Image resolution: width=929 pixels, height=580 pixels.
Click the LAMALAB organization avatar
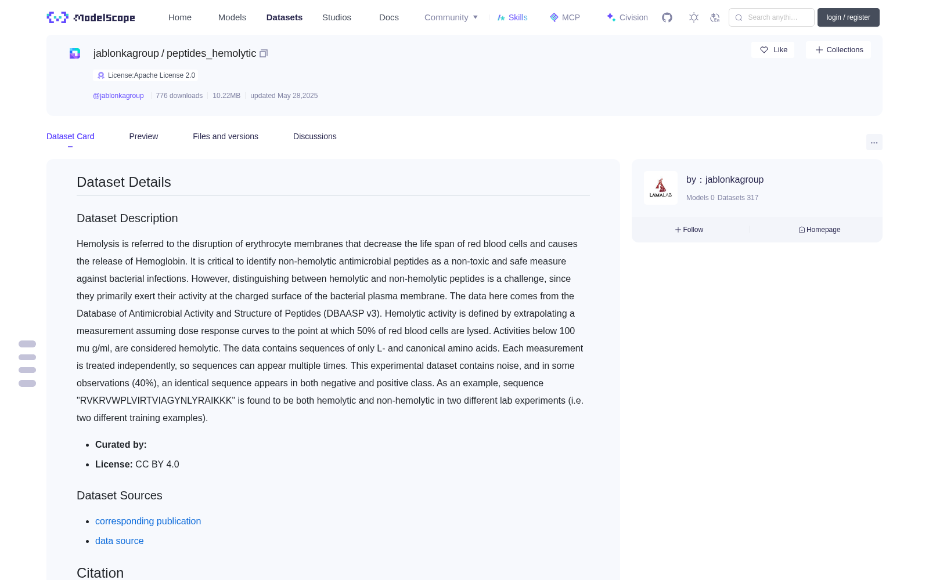(661, 188)
